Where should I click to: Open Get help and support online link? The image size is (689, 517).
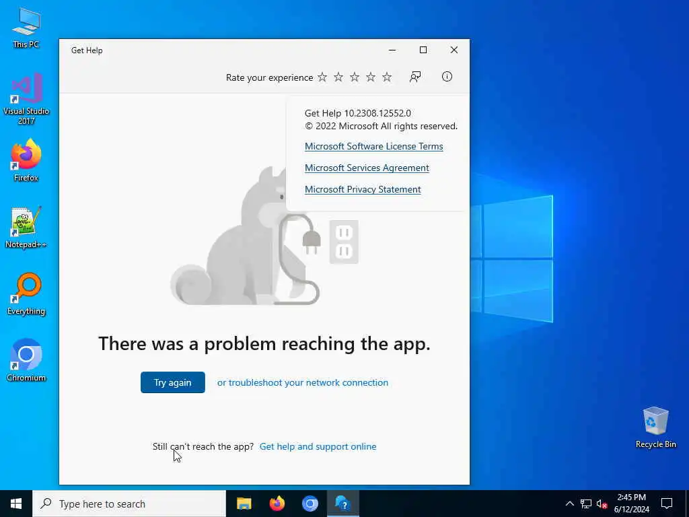click(318, 446)
